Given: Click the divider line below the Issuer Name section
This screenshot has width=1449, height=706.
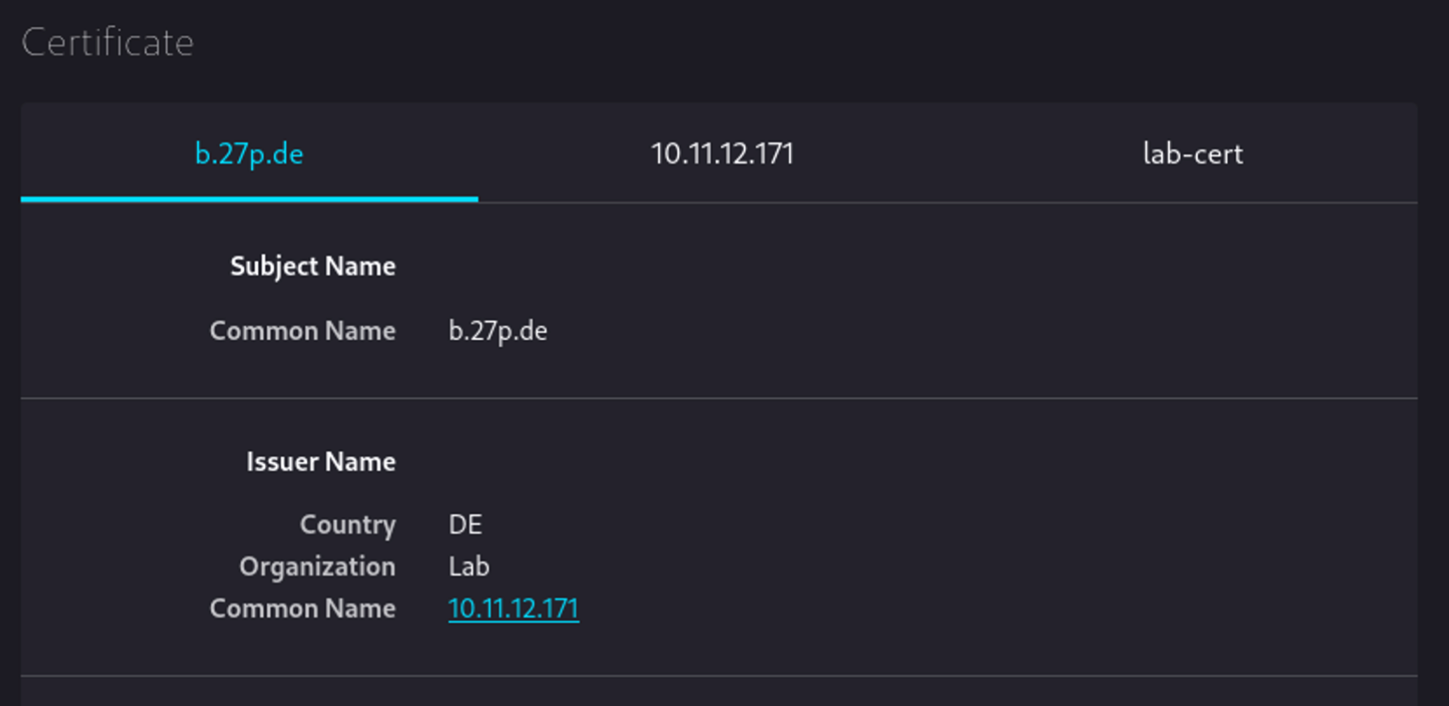Looking at the screenshot, I should 718,675.
